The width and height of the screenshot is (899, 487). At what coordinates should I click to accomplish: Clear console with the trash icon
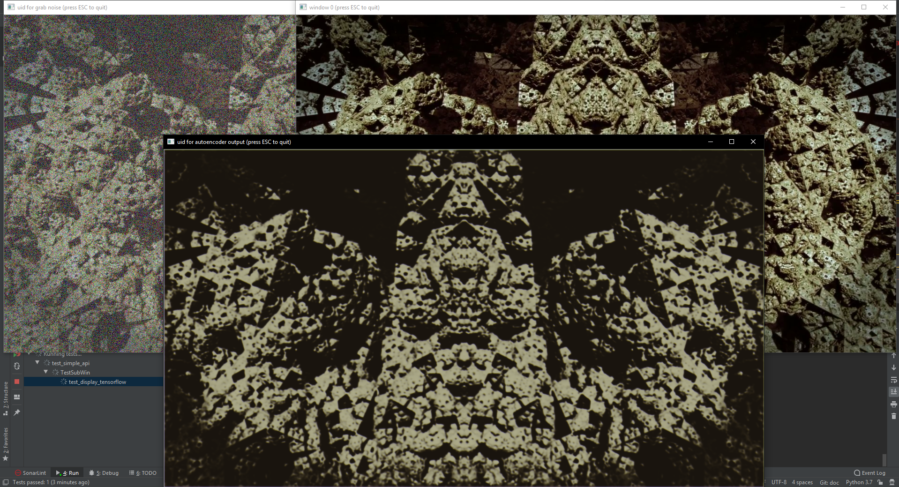894,416
